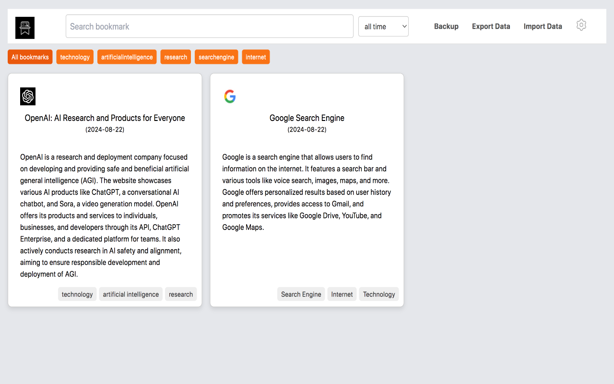Click the artificial intelligence tag on OpenAI card
614x384 pixels.
click(x=131, y=294)
